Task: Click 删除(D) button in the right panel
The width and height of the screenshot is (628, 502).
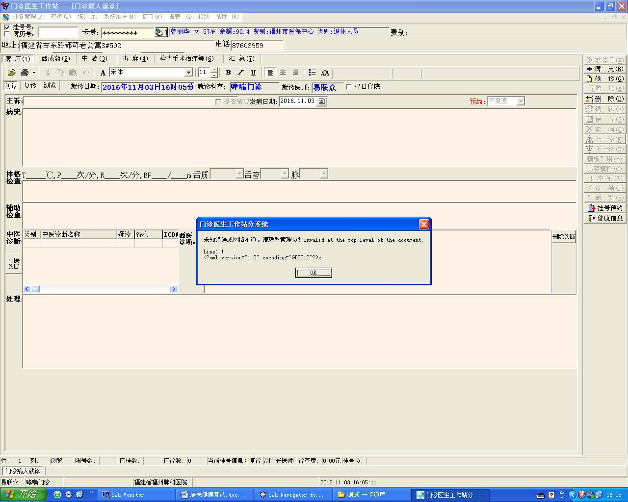Action: click(x=604, y=99)
